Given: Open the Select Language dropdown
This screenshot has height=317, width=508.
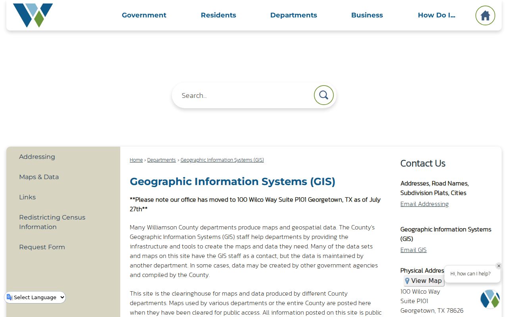Looking at the screenshot, I should point(35,297).
